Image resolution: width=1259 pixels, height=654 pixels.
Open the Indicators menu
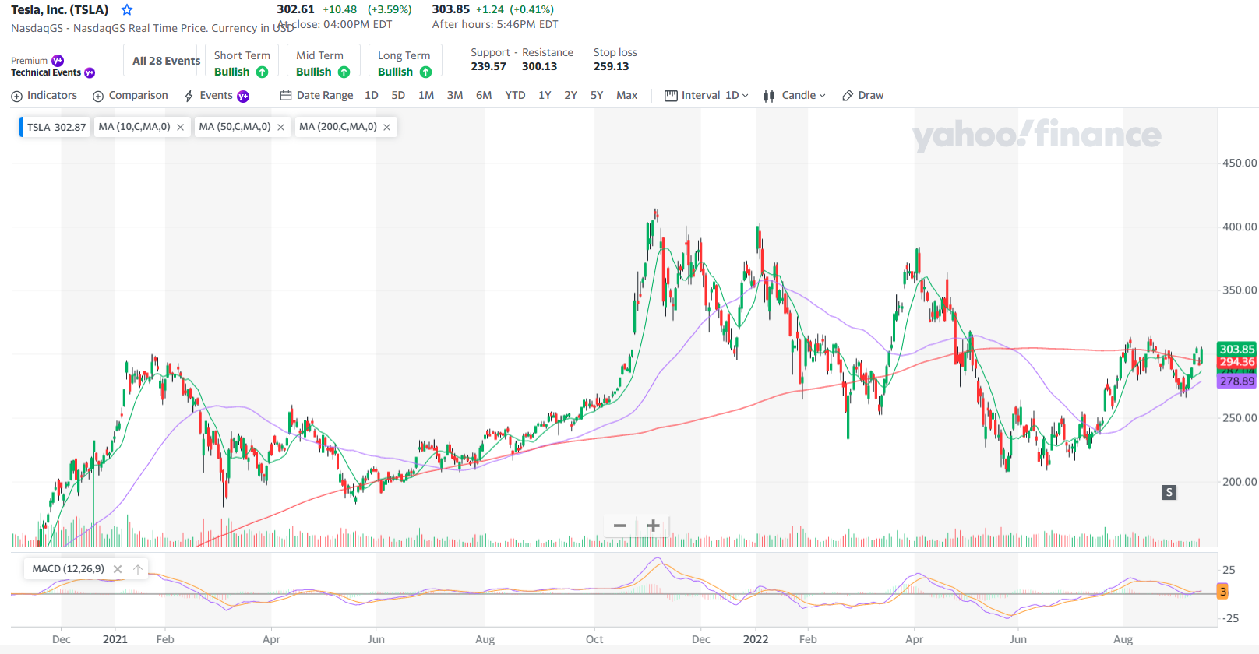point(44,96)
